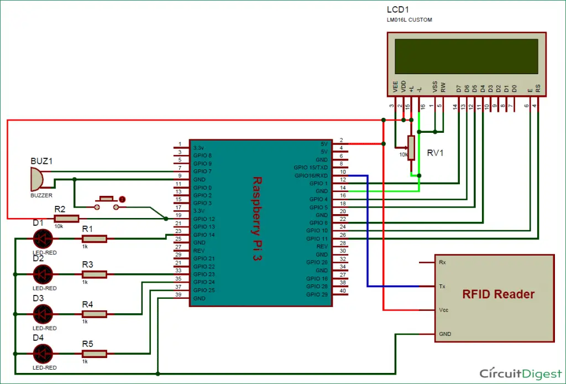Select the blue Tx wire to GPIO16/RXD
566x384 pixels.
point(368,232)
